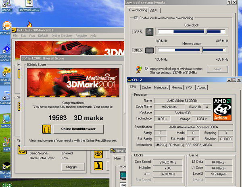Click the Code Name value Winchester
Screen dimensions: 242x187
click(x=169, y=107)
